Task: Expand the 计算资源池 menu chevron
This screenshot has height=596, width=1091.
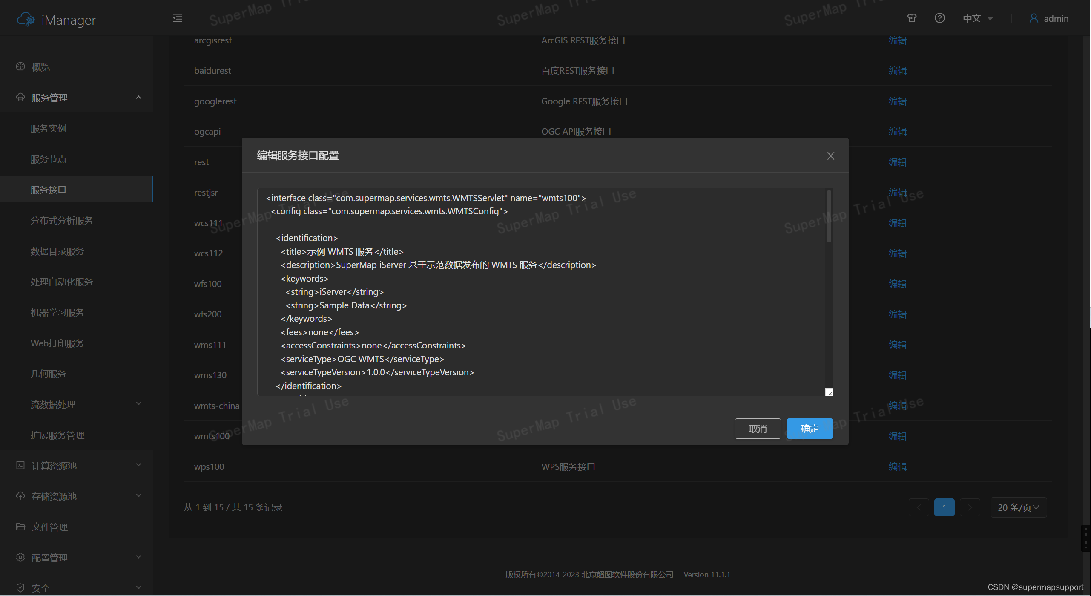Action: click(138, 465)
